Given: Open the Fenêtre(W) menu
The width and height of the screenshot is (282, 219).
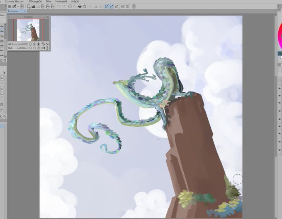Looking at the screenshot, I should point(61,1).
